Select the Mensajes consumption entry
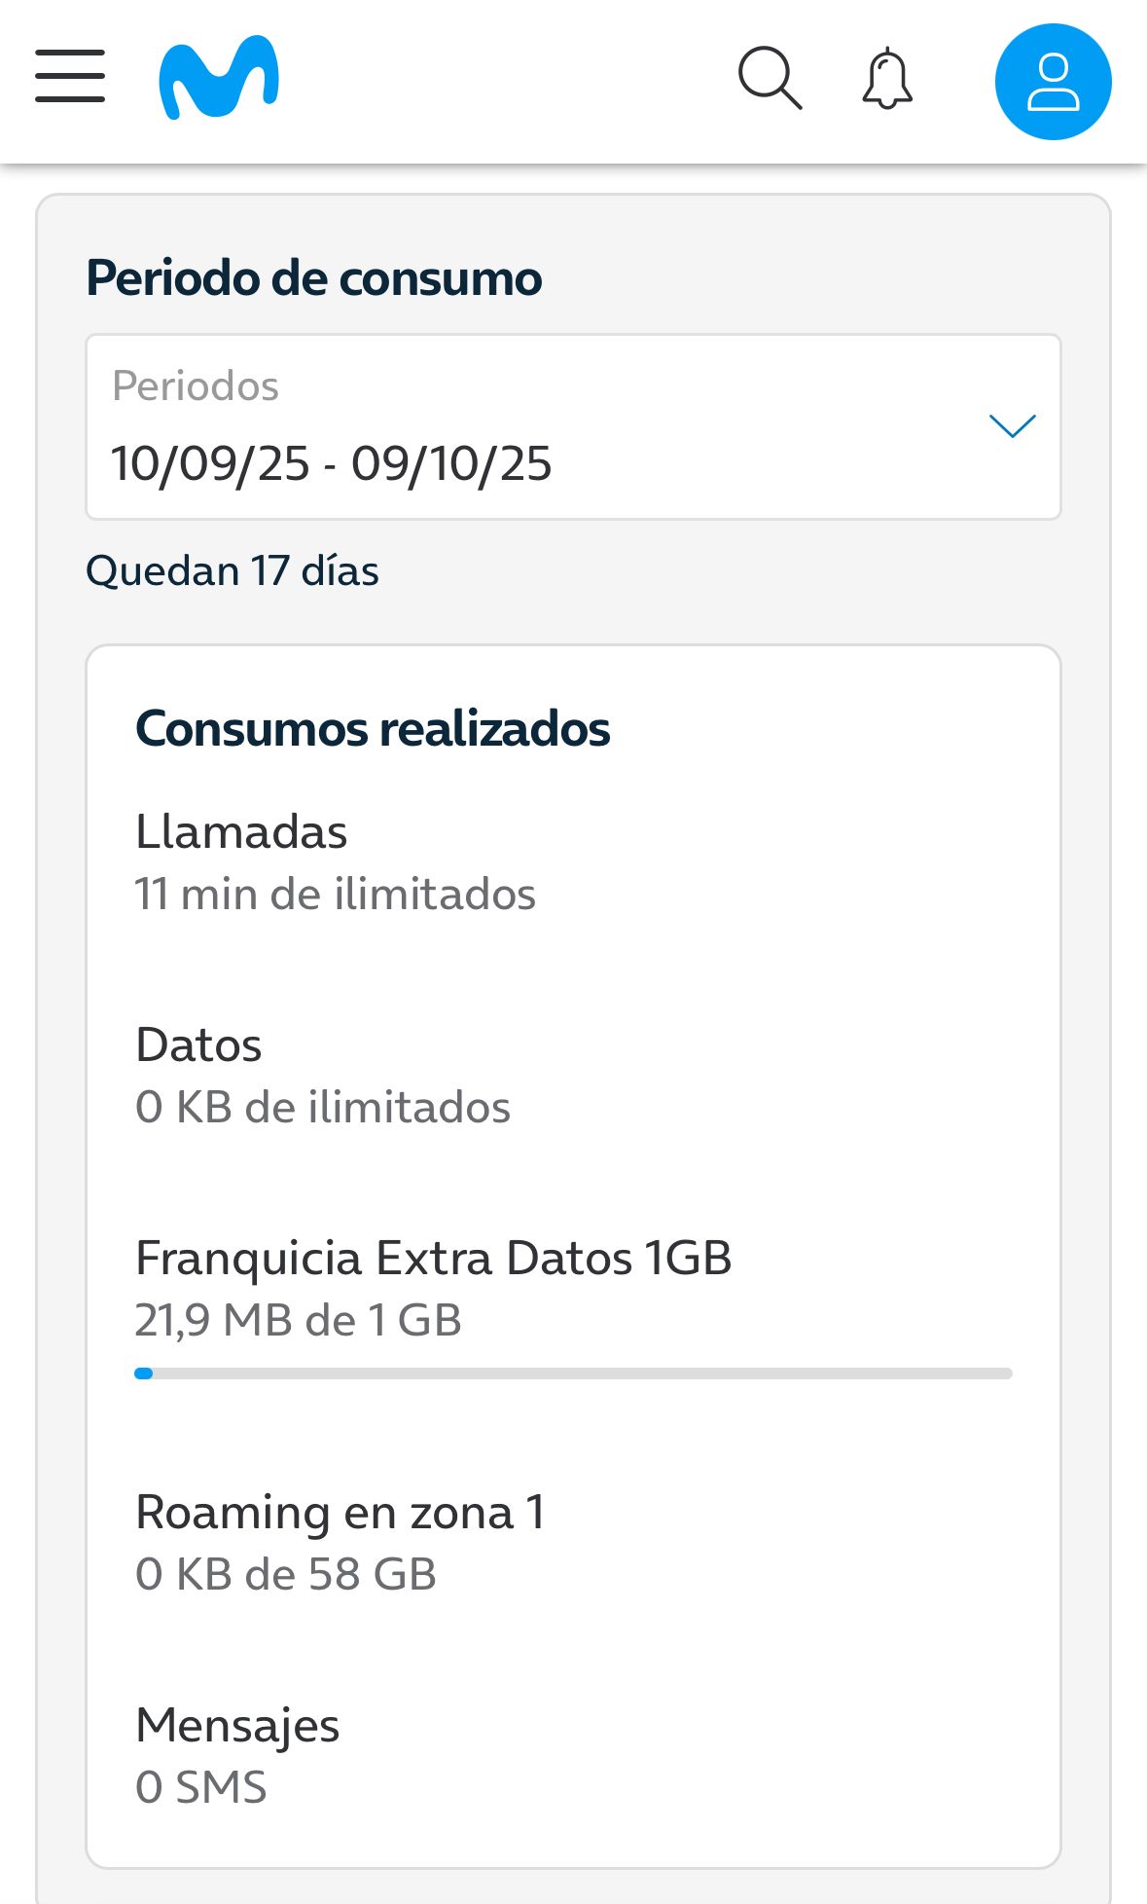Viewport: 1147px width, 1904px height. 237,1726
